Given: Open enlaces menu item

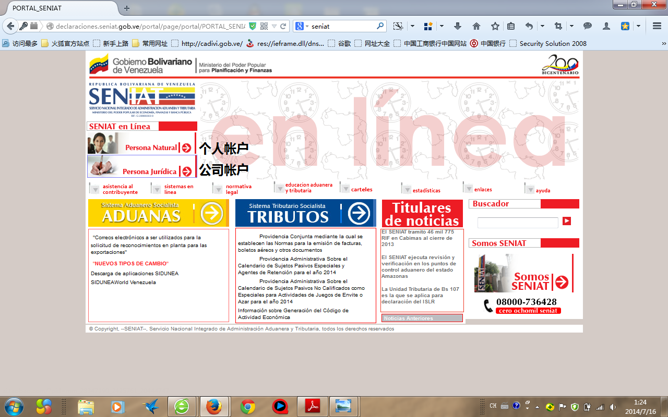Looking at the screenshot, I should tap(483, 190).
